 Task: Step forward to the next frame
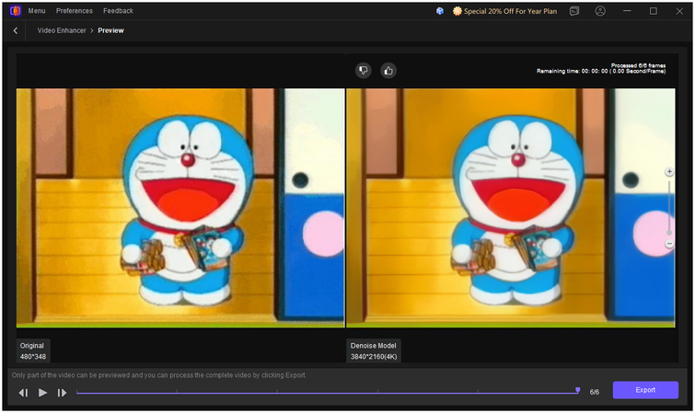62,393
